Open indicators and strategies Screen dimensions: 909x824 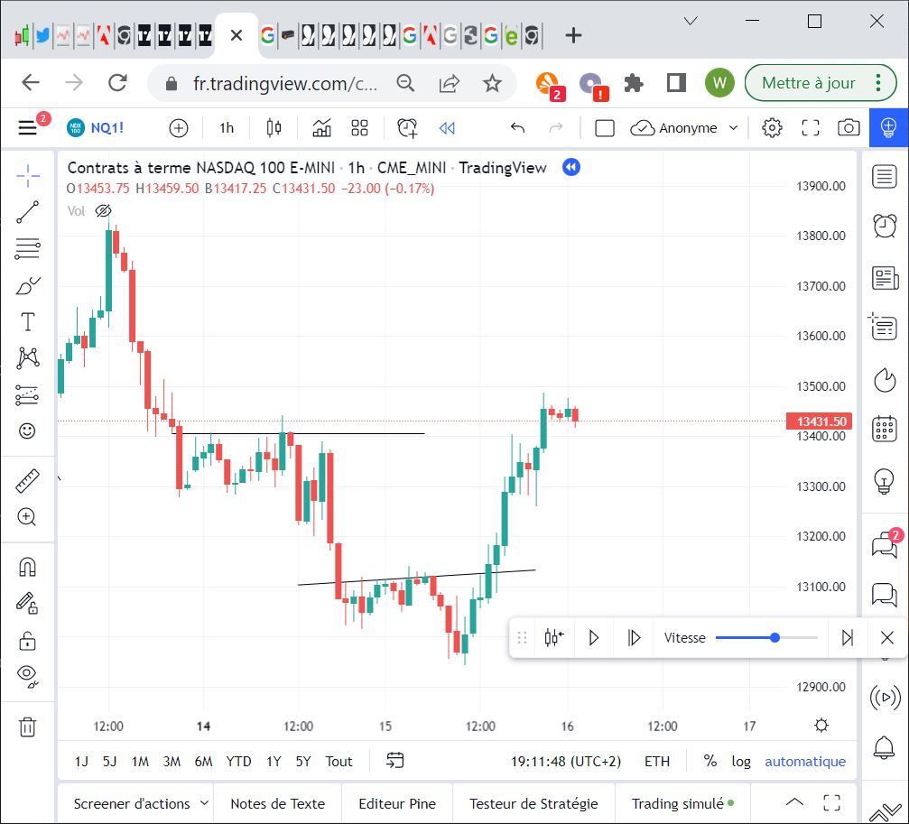point(321,127)
